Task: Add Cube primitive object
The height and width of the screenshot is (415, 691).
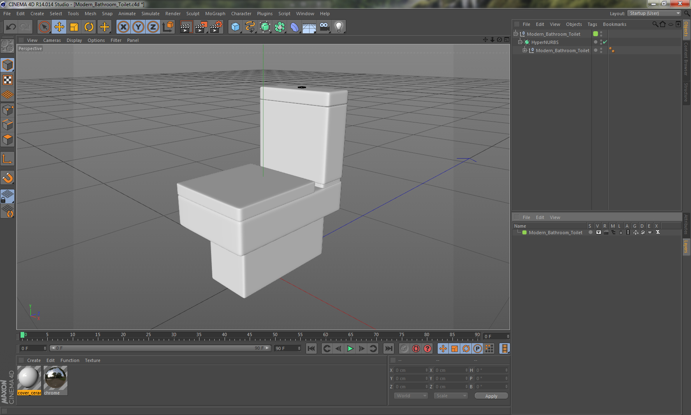Action: pyautogui.click(x=235, y=27)
